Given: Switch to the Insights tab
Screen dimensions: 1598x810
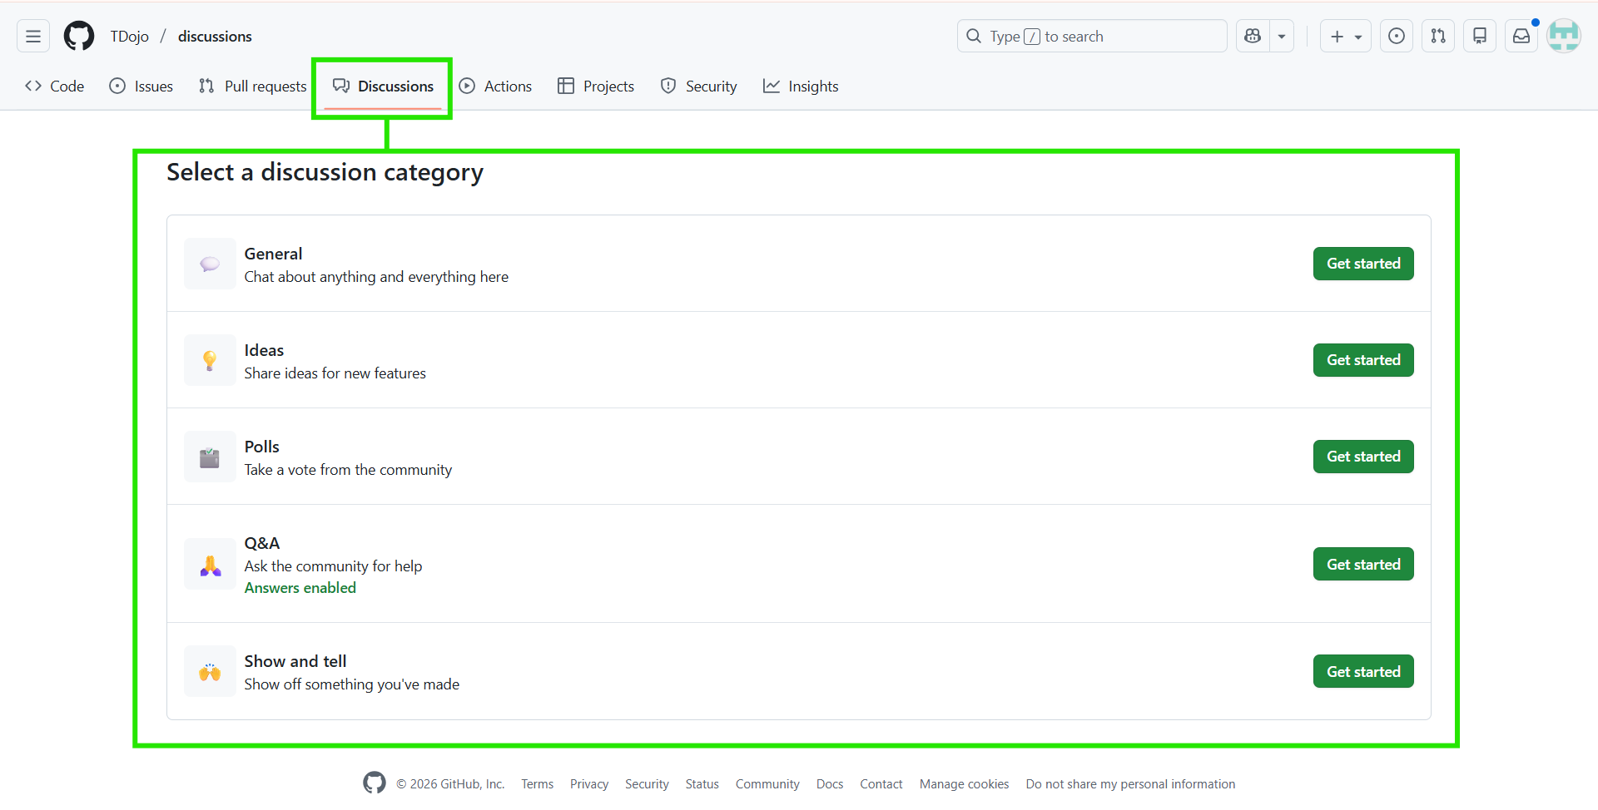Looking at the screenshot, I should click(x=800, y=86).
